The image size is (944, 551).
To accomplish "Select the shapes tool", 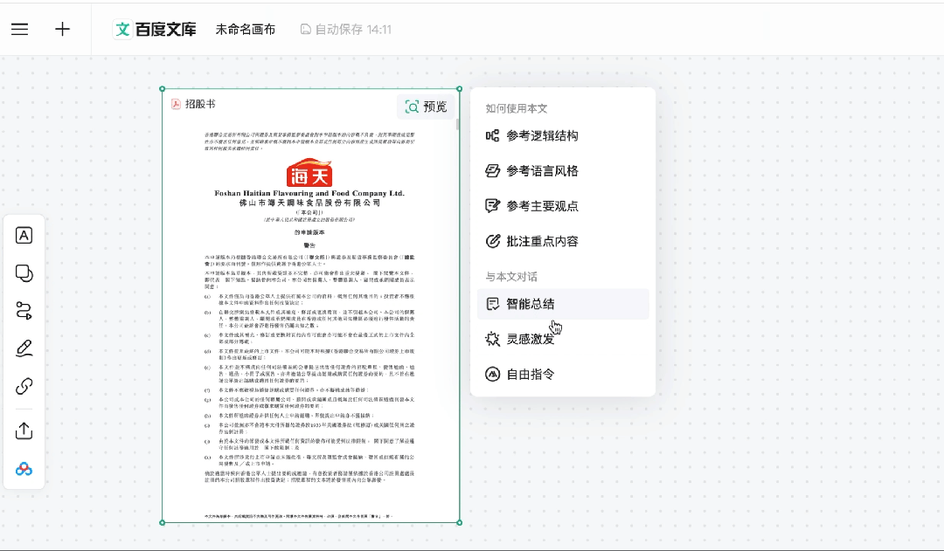I will 24,273.
